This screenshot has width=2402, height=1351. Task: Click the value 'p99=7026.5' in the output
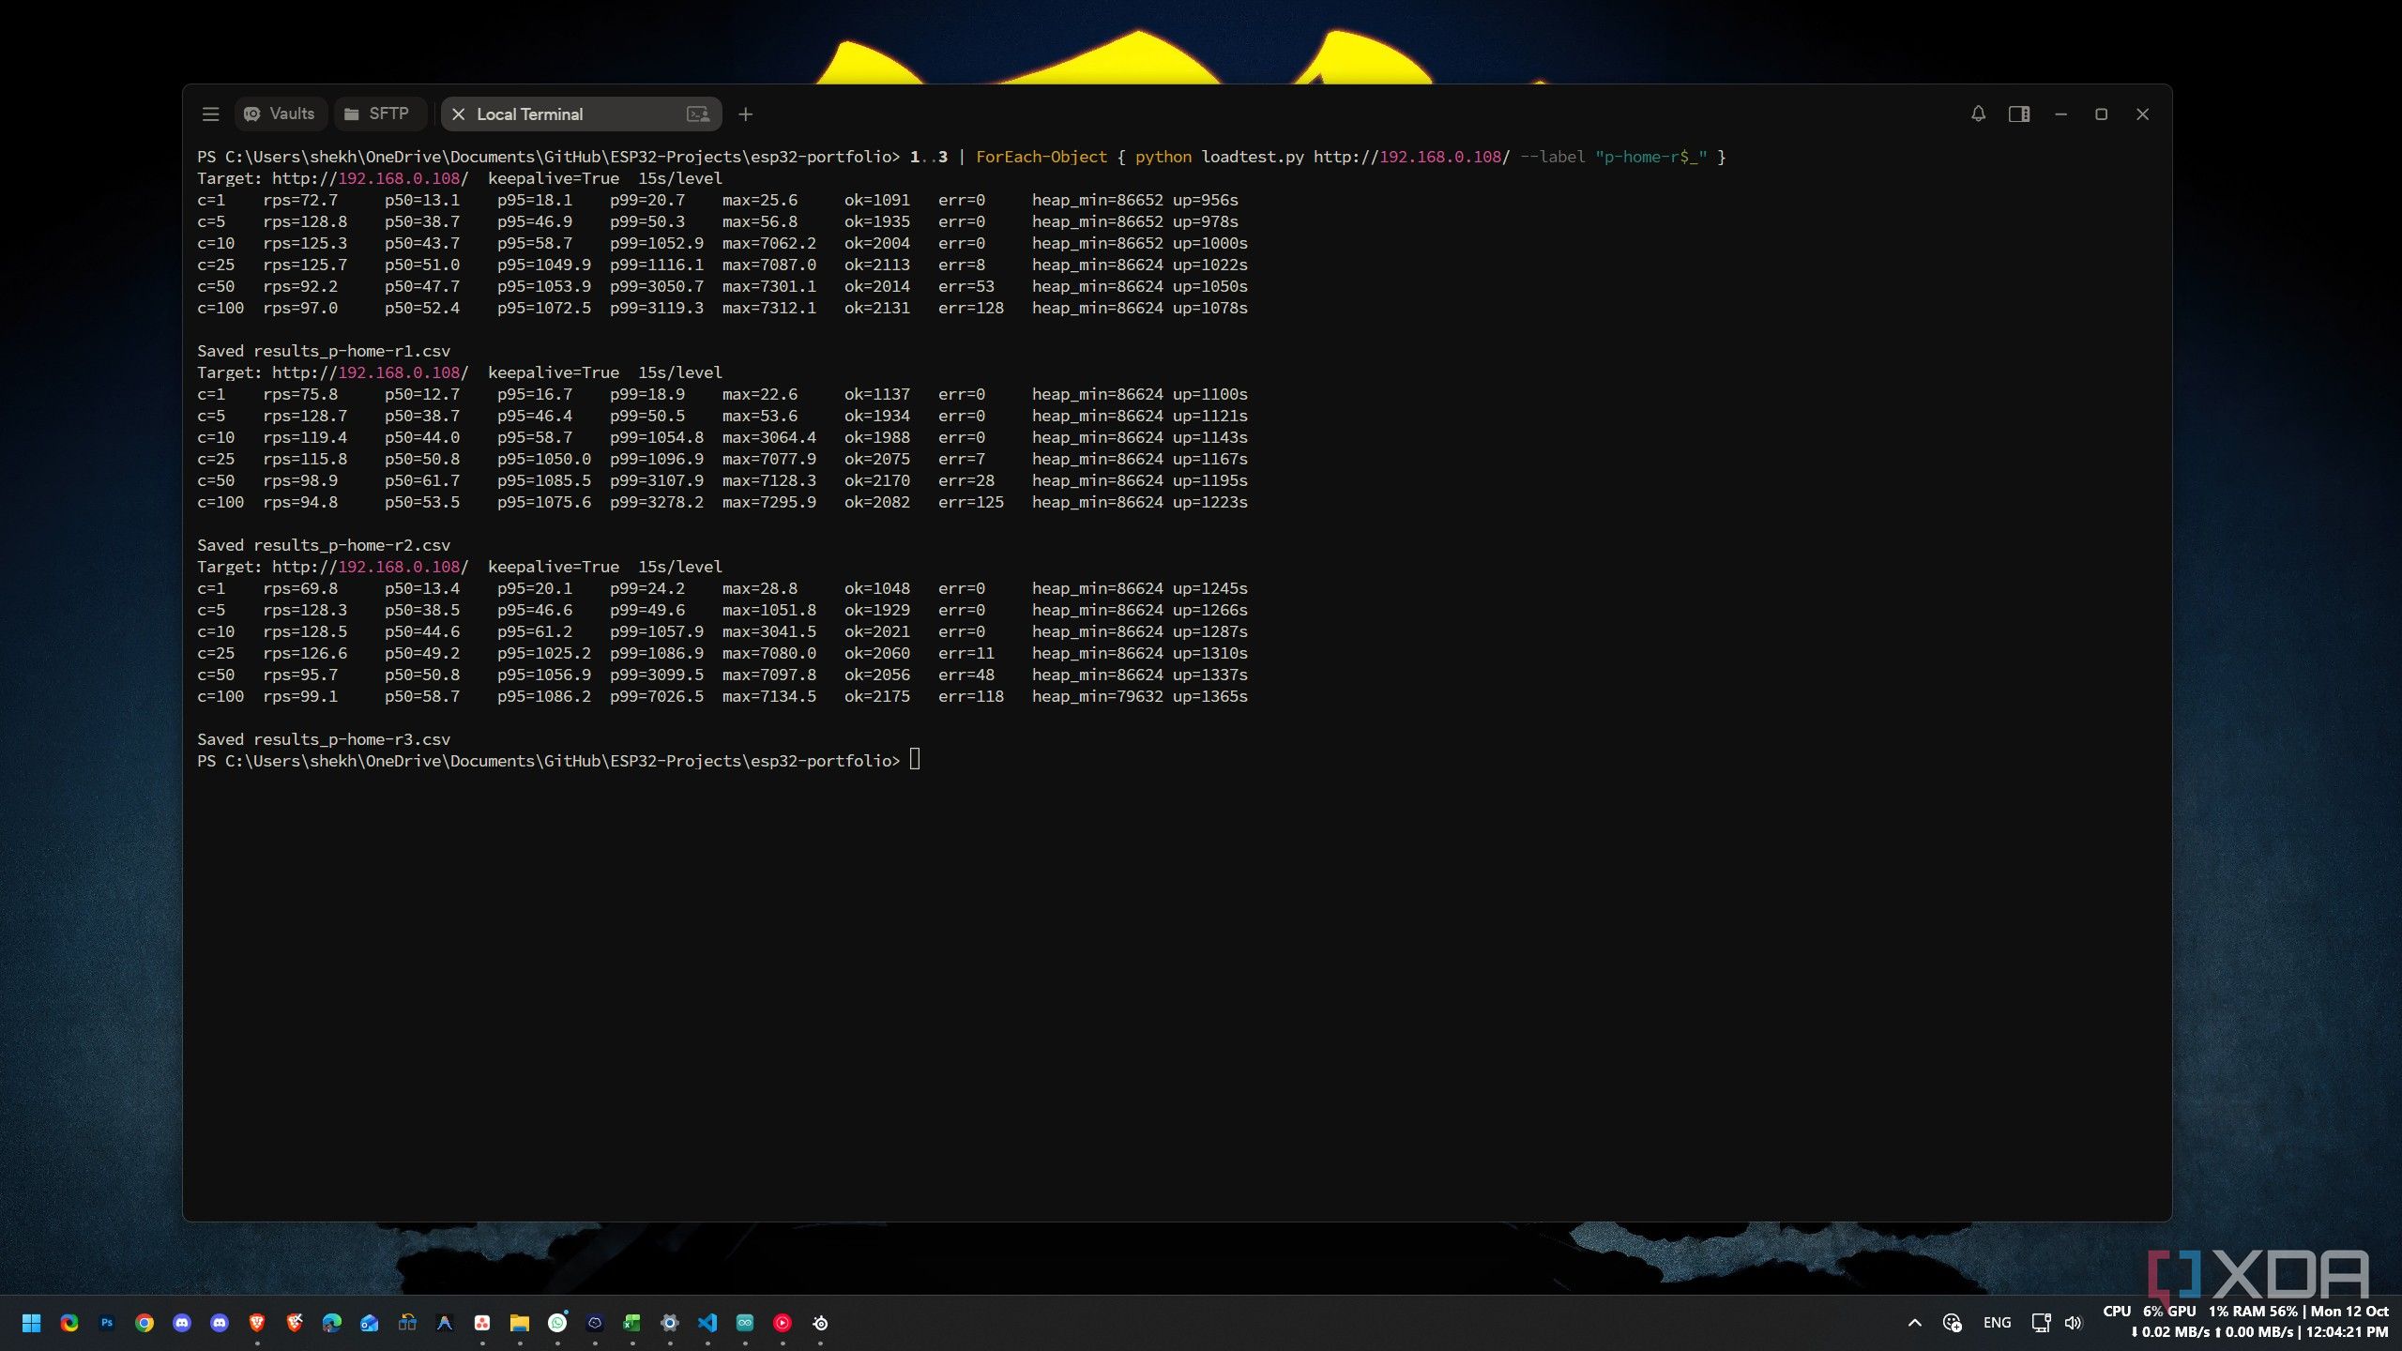click(656, 696)
